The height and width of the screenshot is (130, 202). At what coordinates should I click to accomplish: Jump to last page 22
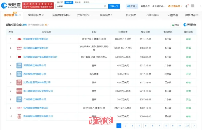(x=187, y=126)
